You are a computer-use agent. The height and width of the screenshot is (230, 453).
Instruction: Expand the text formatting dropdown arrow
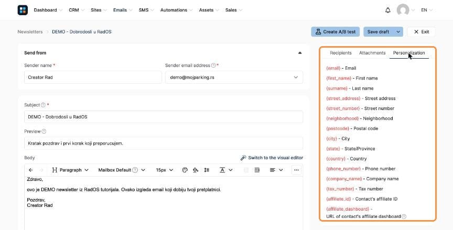pos(231,170)
